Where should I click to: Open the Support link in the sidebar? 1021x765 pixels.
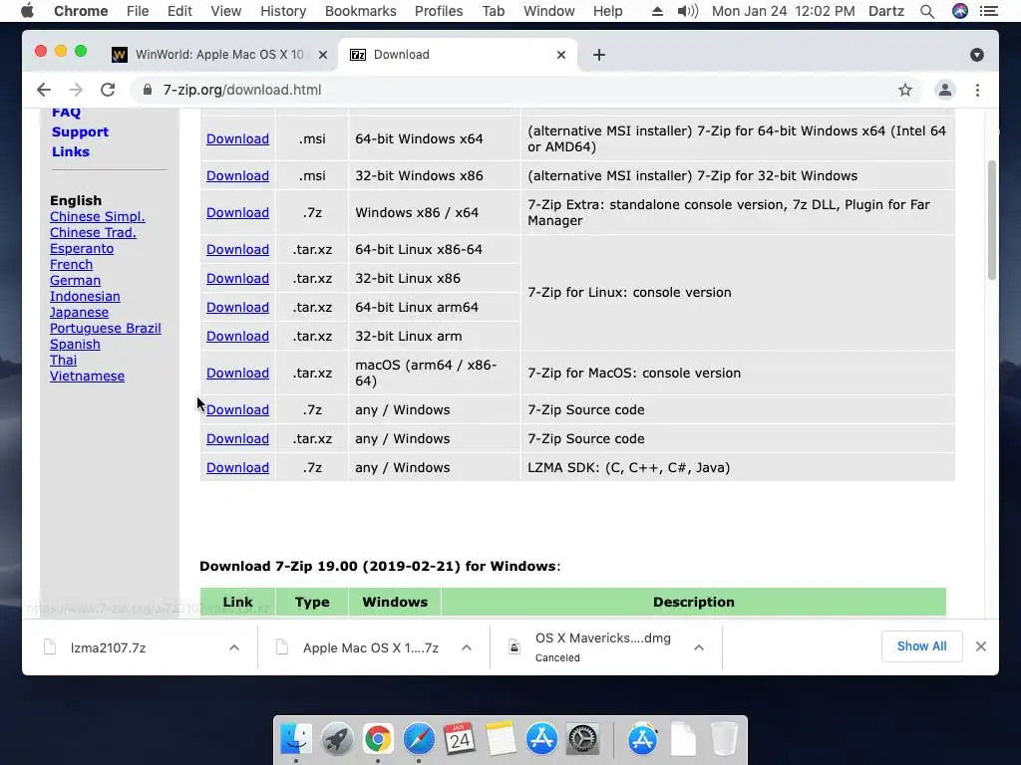[x=80, y=131]
